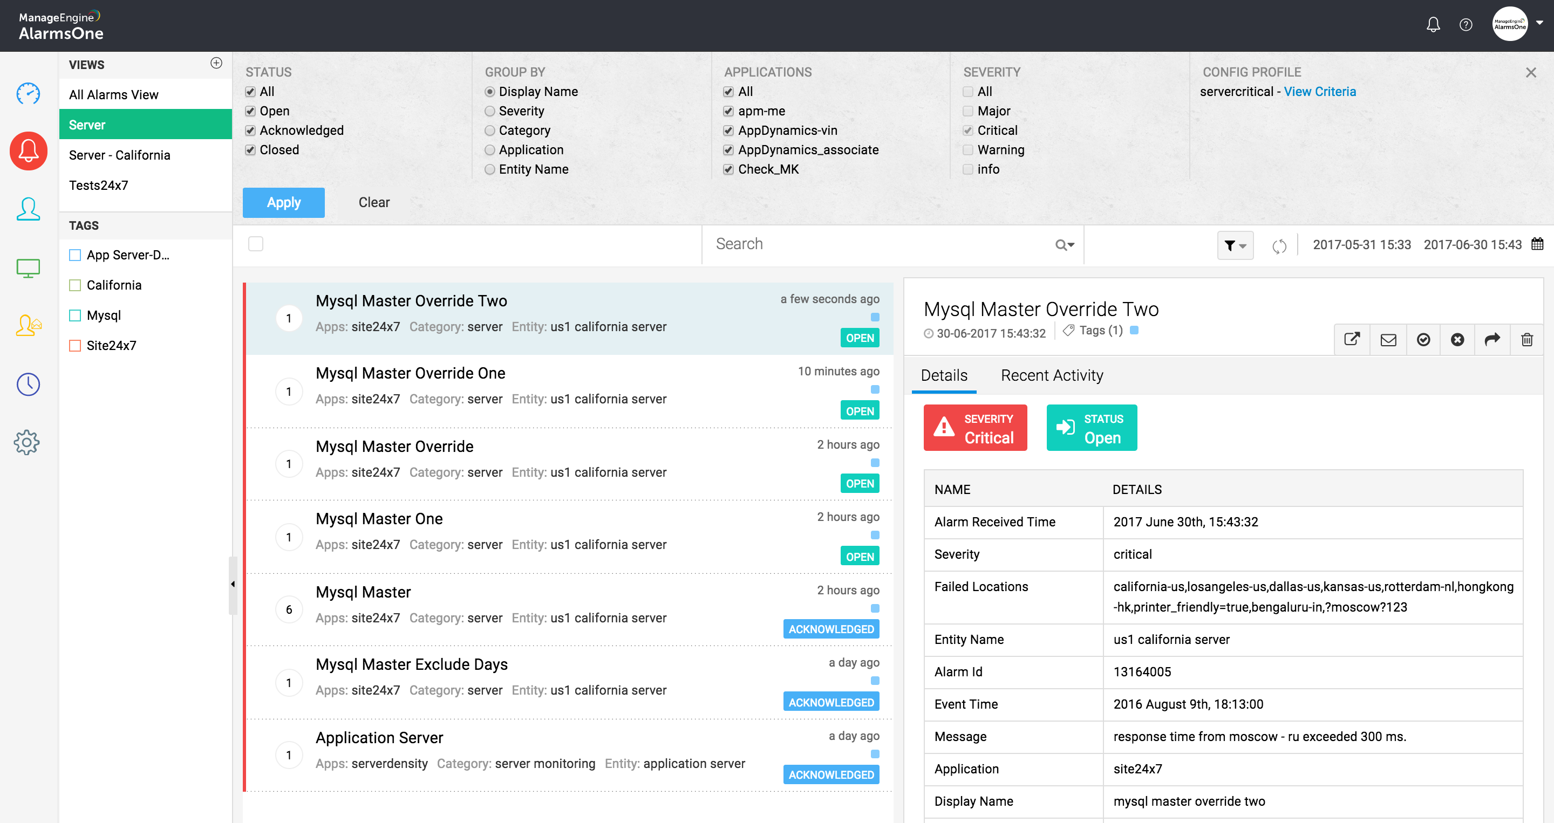Click the Clear filter button
Viewport: 1554px width, 823px height.
coord(374,203)
